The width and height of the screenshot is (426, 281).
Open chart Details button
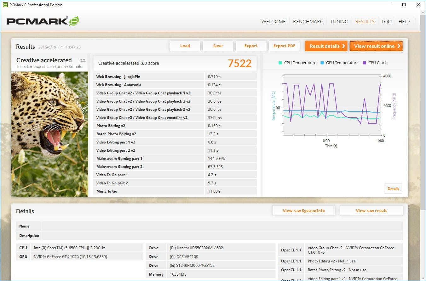[x=393, y=189]
